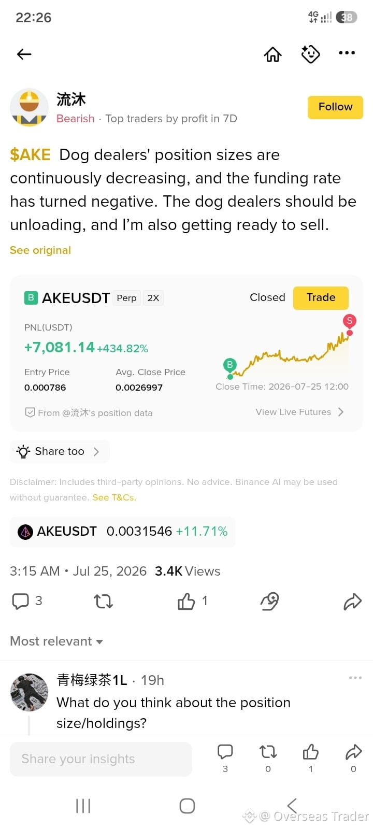Repost using the post's repost arrows icon

pyautogui.click(x=103, y=601)
